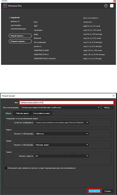
Task: Switch to the Общие tab
Action: [8, 113]
